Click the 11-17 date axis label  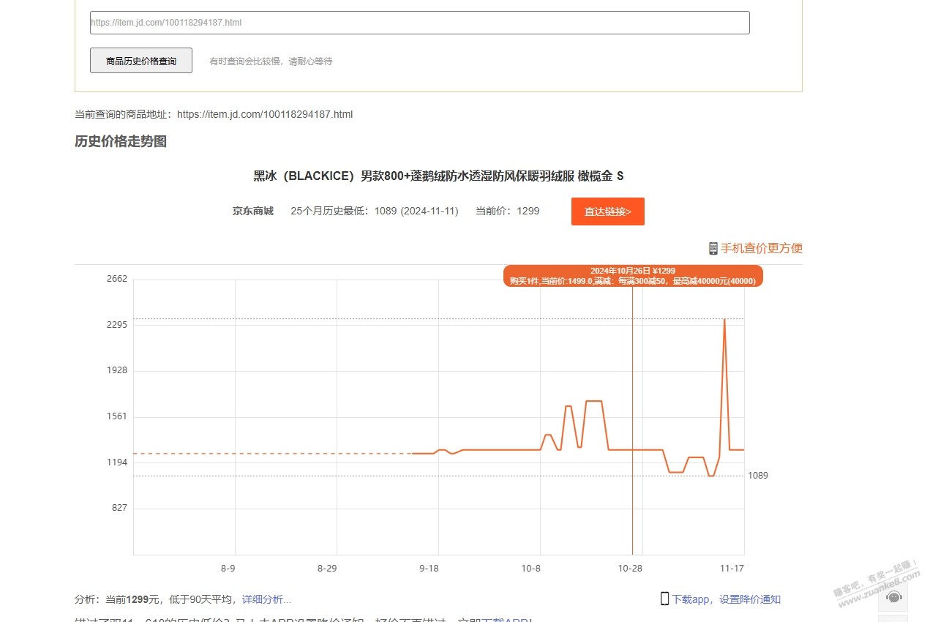click(x=732, y=569)
